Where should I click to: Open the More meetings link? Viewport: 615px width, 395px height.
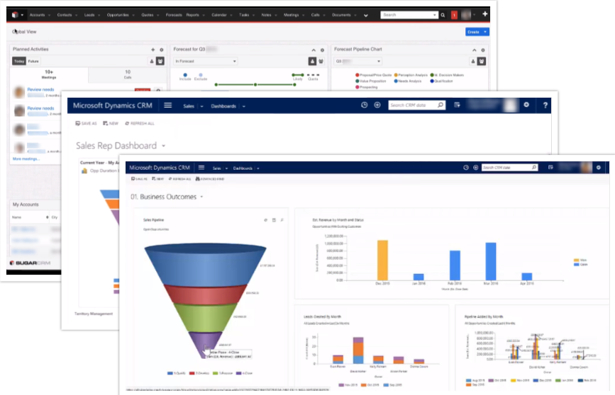(26, 159)
